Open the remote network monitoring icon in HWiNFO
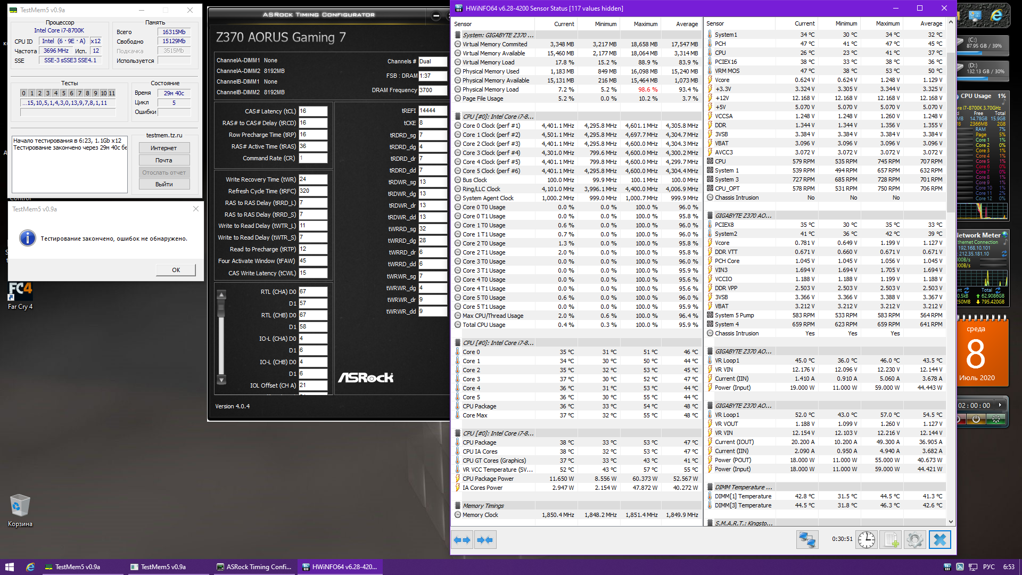This screenshot has height=575, width=1022. point(807,540)
